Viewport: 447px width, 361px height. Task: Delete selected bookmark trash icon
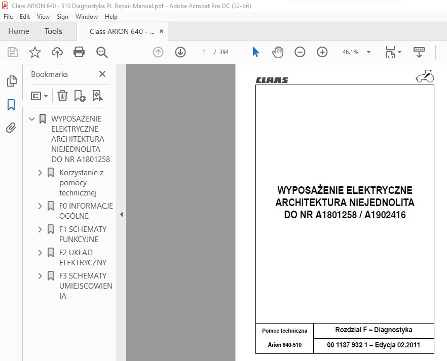coord(62,96)
